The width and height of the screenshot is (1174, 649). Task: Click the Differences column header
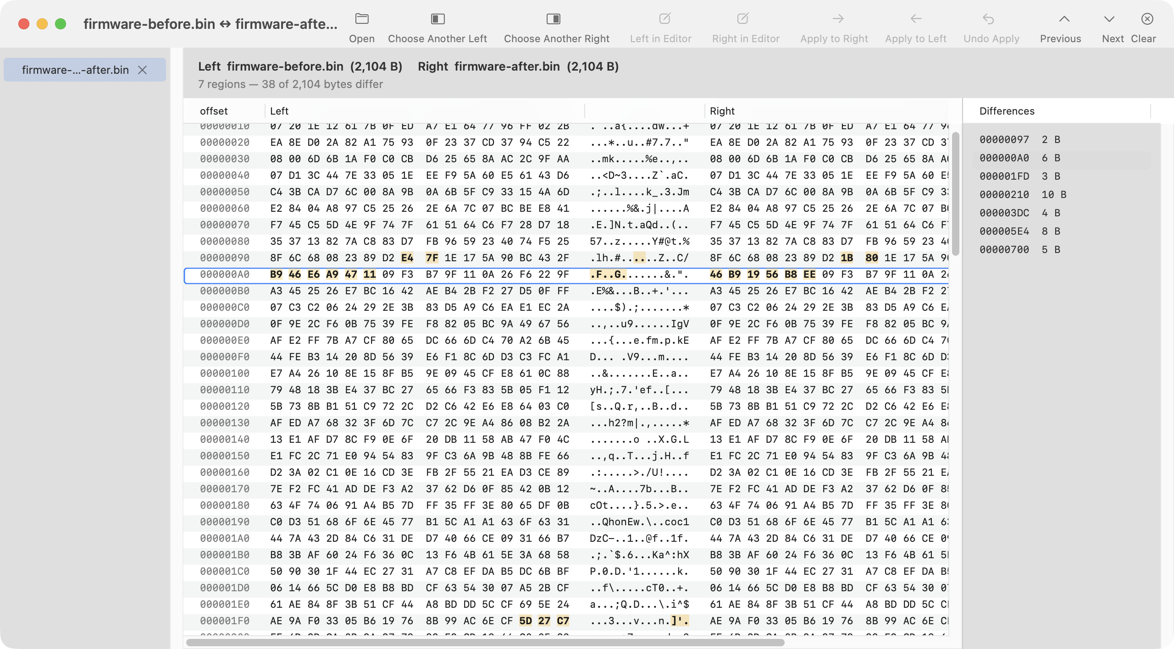tap(1007, 111)
